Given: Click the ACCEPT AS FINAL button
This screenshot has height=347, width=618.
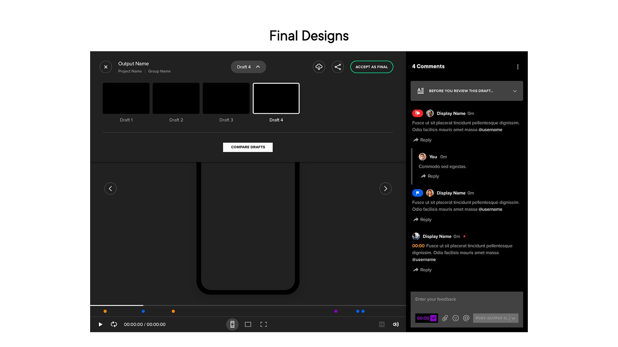Looking at the screenshot, I should point(372,67).
